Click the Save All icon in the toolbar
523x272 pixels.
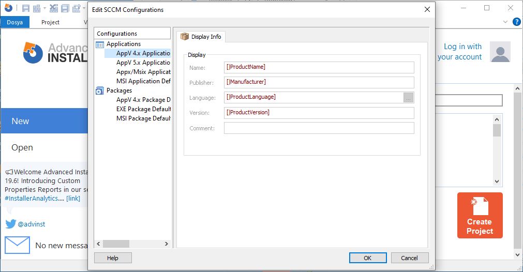point(65,8)
